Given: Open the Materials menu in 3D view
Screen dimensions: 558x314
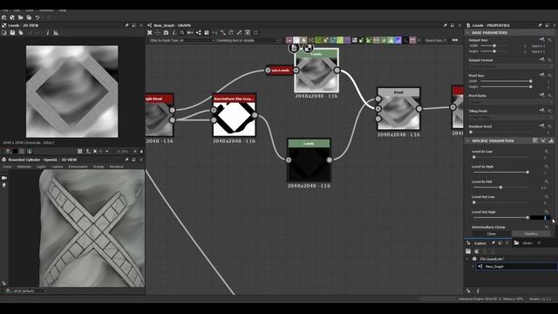Looking at the screenshot, I should [24, 167].
